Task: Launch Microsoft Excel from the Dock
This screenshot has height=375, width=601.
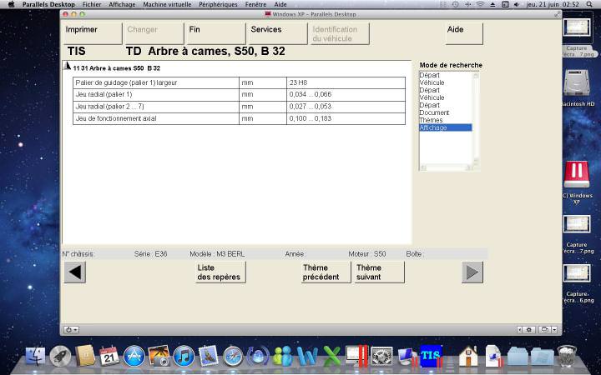Action: pyautogui.click(x=332, y=356)
